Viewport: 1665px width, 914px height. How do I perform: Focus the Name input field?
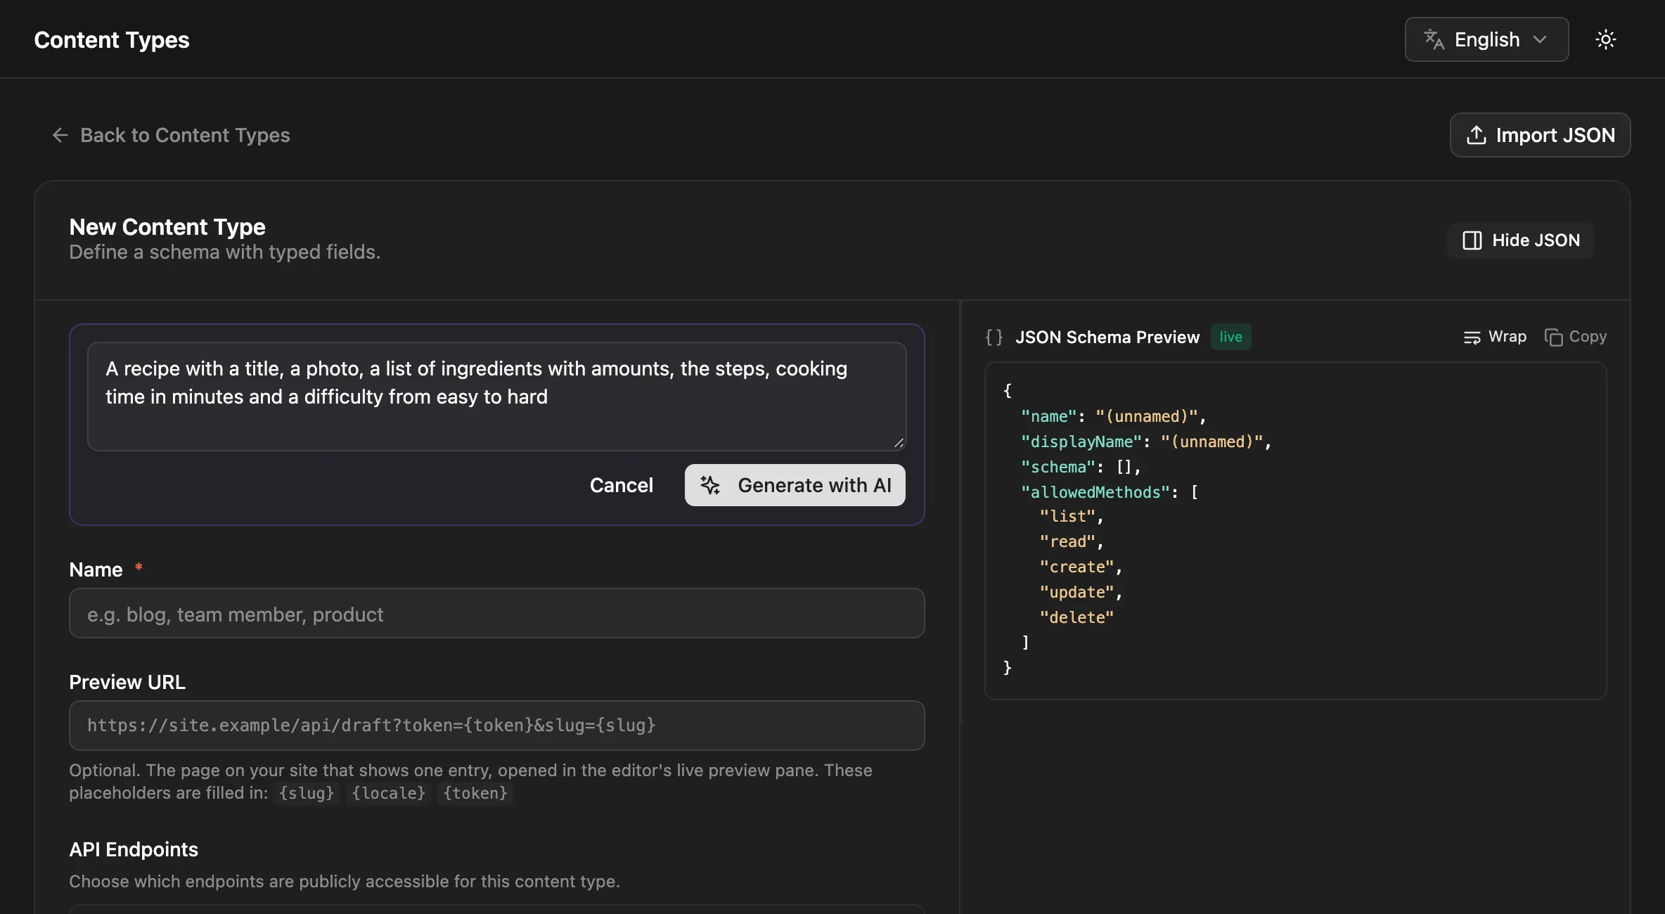496,613
